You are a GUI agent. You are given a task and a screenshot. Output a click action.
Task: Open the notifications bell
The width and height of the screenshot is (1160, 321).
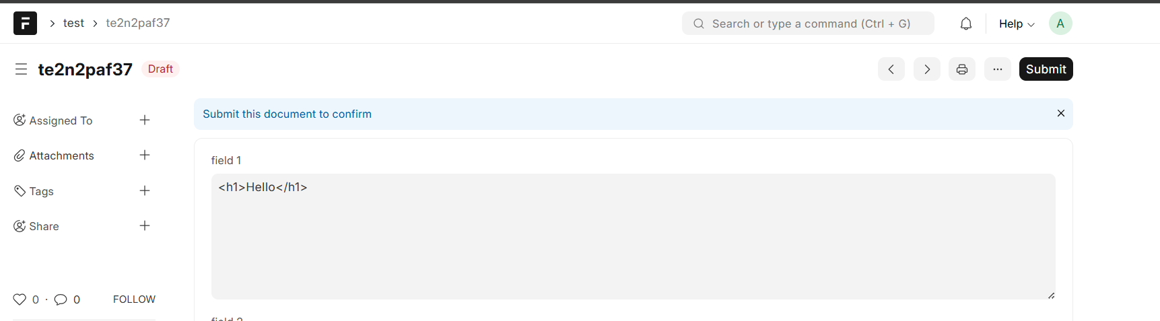tap(965, 24)
